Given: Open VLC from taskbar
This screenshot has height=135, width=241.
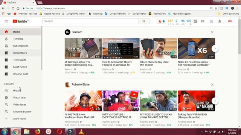Looking at the screenshot, I should [x=81, y=132].
